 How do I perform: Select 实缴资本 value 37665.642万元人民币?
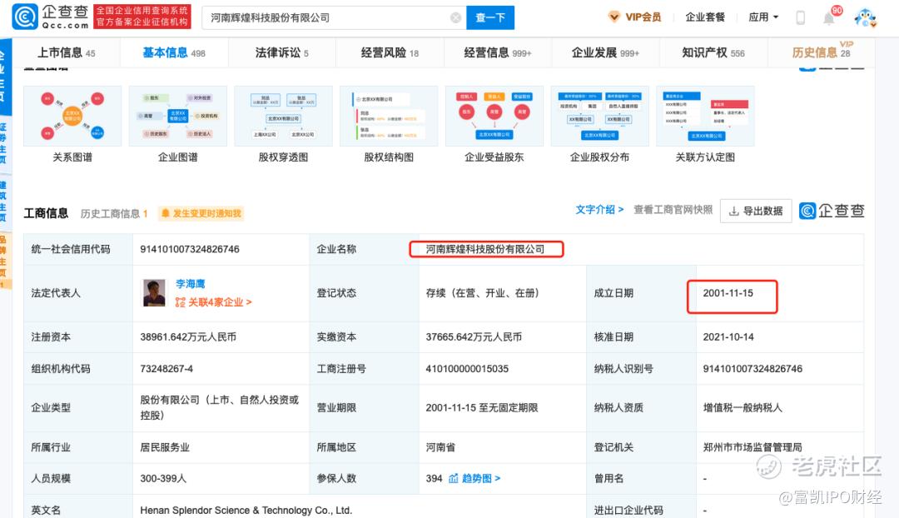(474, 336)
